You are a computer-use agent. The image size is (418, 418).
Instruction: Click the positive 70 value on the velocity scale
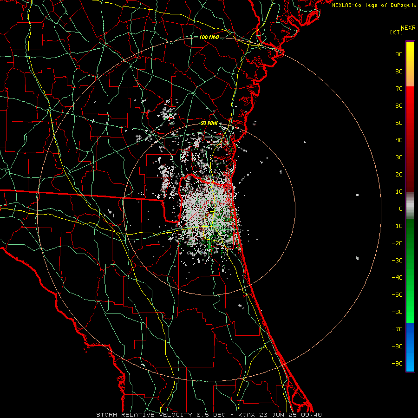[x=399, y=89]
